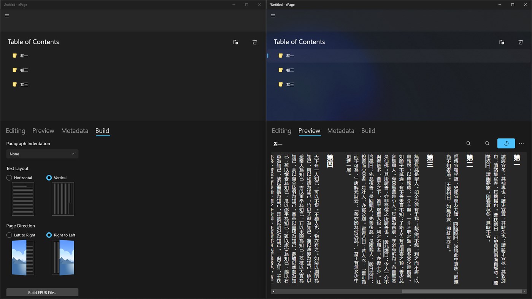Open the more options ellipsis in Preview
Image resolution: width=532 pixels, height=299 pixels.
point(521,143)
